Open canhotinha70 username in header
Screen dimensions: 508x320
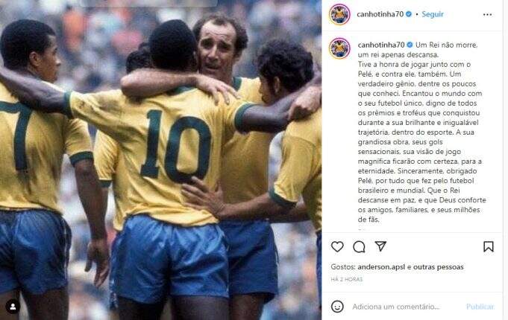tap(380, 14)
